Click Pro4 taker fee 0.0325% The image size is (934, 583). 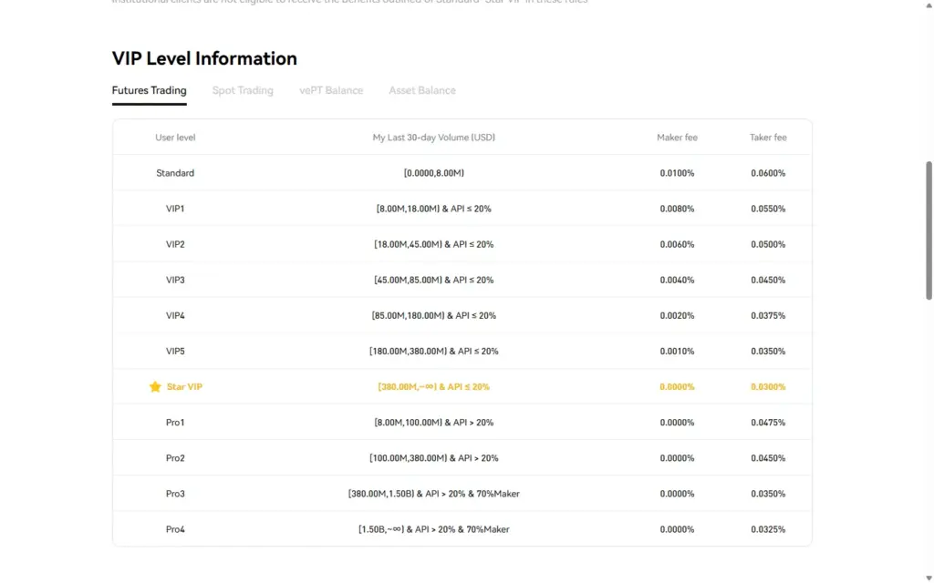coord(768,529)
